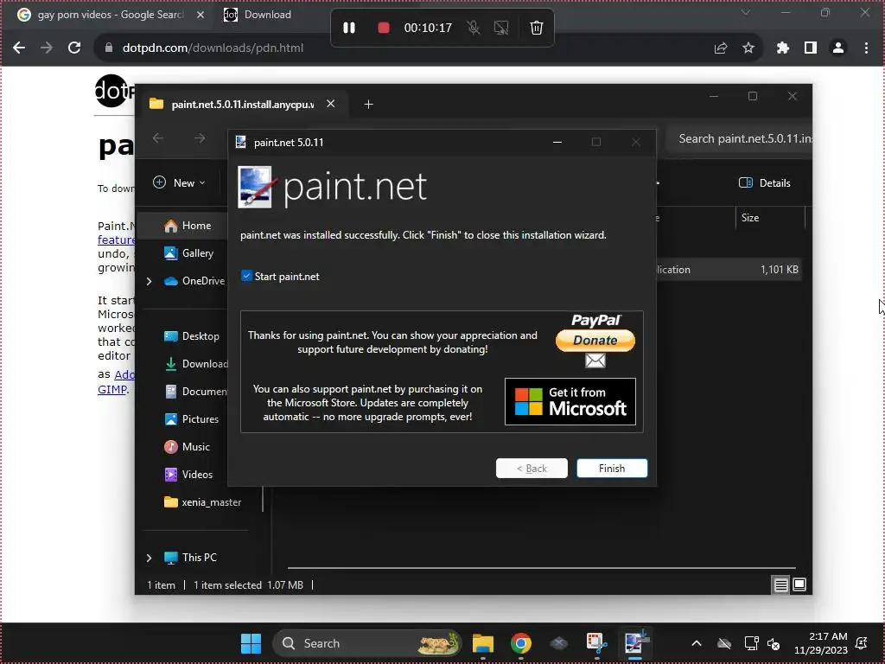Click File Explorer search box
This screenshot has height=664, width=885.
pyautogui.click(x=740, y=139)
